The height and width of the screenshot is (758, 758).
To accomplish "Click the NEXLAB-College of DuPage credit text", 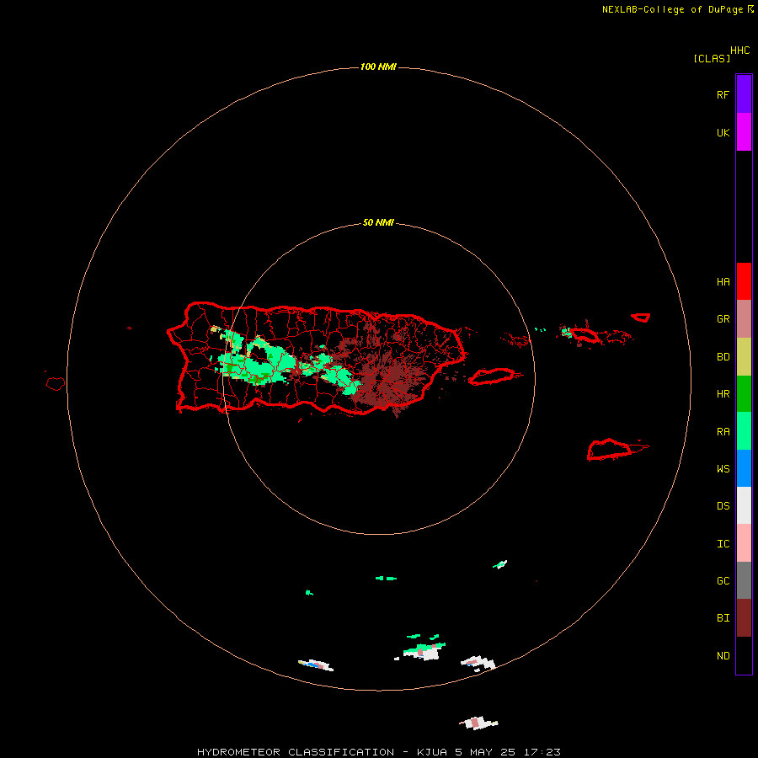I will tap(672, 9).
